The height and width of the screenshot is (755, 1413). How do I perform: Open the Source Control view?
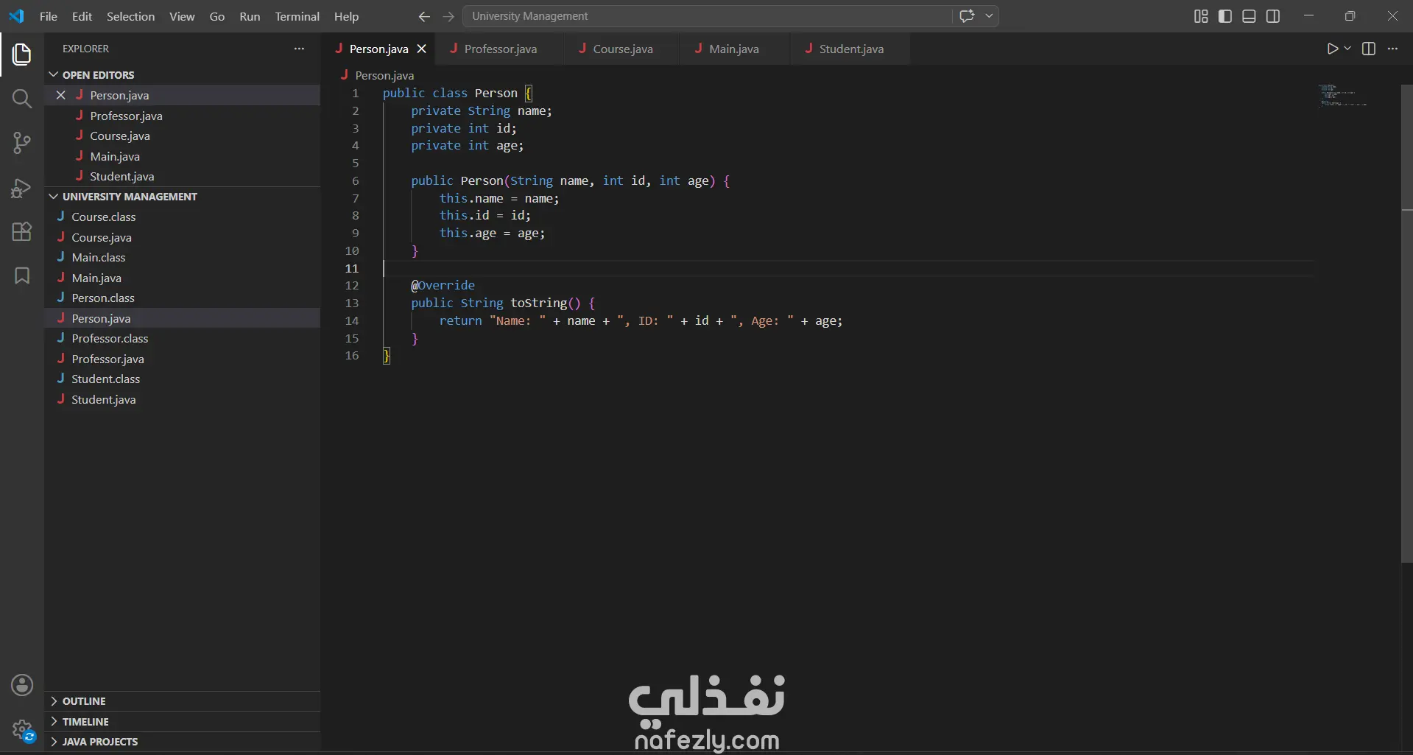(22, 143)
